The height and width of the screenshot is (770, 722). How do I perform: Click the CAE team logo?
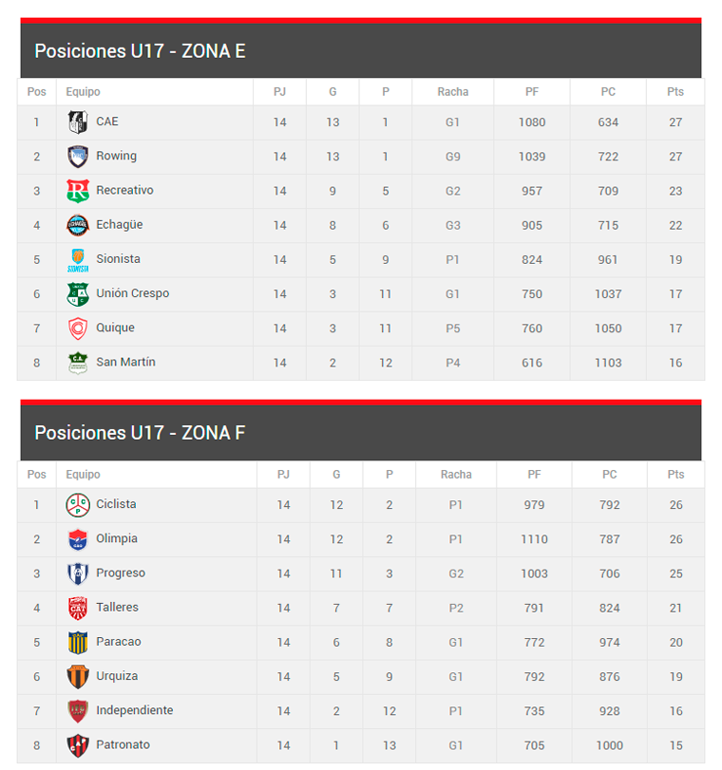(x=77, y=122)
